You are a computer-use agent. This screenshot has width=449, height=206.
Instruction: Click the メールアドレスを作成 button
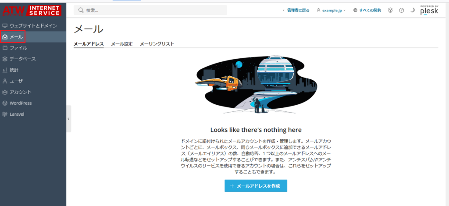(256, 186)
